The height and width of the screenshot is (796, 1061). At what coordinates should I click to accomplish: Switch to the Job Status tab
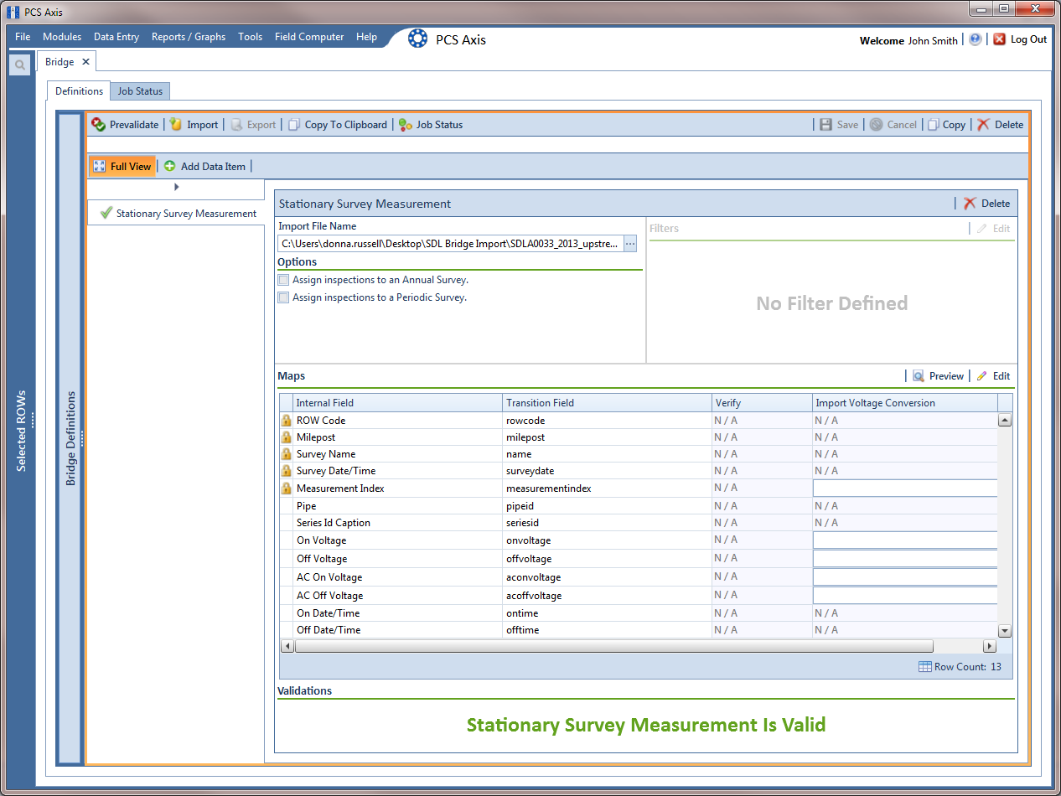pos(140,91)
